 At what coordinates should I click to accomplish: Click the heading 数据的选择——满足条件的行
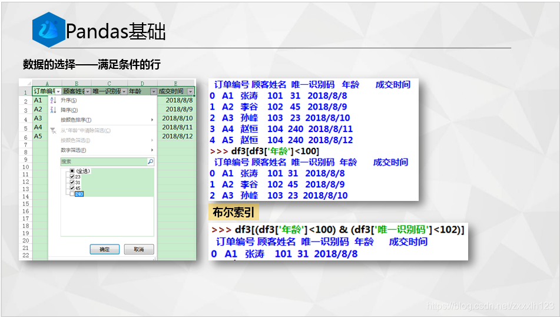(92, 65)
